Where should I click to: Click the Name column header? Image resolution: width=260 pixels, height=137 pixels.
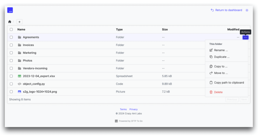tap(21, 29)
